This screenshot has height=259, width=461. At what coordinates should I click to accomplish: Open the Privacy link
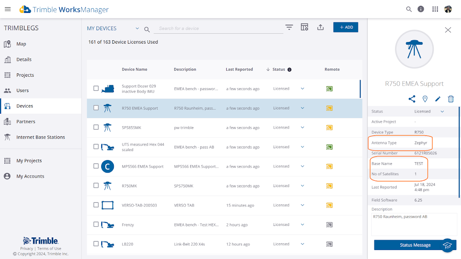[27, 249]
